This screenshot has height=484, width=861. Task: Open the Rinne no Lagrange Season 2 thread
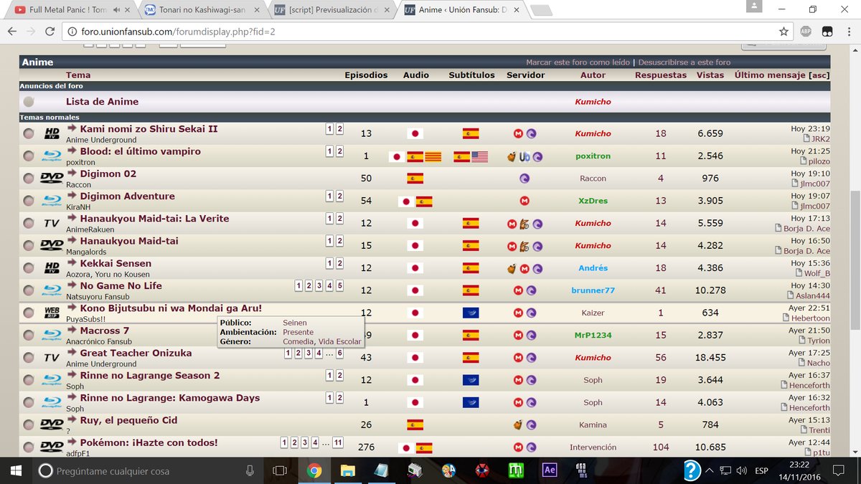click(150, 376)
